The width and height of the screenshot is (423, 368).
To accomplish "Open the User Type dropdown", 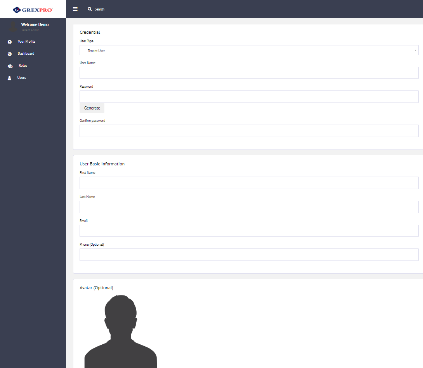I will coord(249,50).
